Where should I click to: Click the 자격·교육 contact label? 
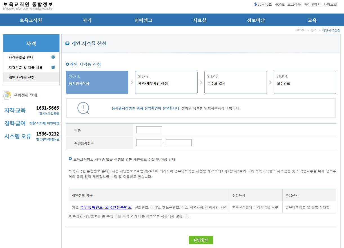point(15,110)
